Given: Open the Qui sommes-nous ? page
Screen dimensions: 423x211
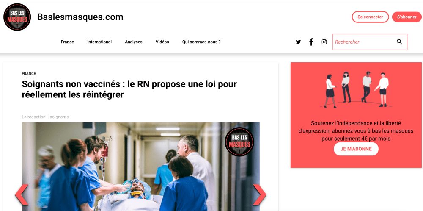Looking at the screenshot, I should (x=201, y=42).
